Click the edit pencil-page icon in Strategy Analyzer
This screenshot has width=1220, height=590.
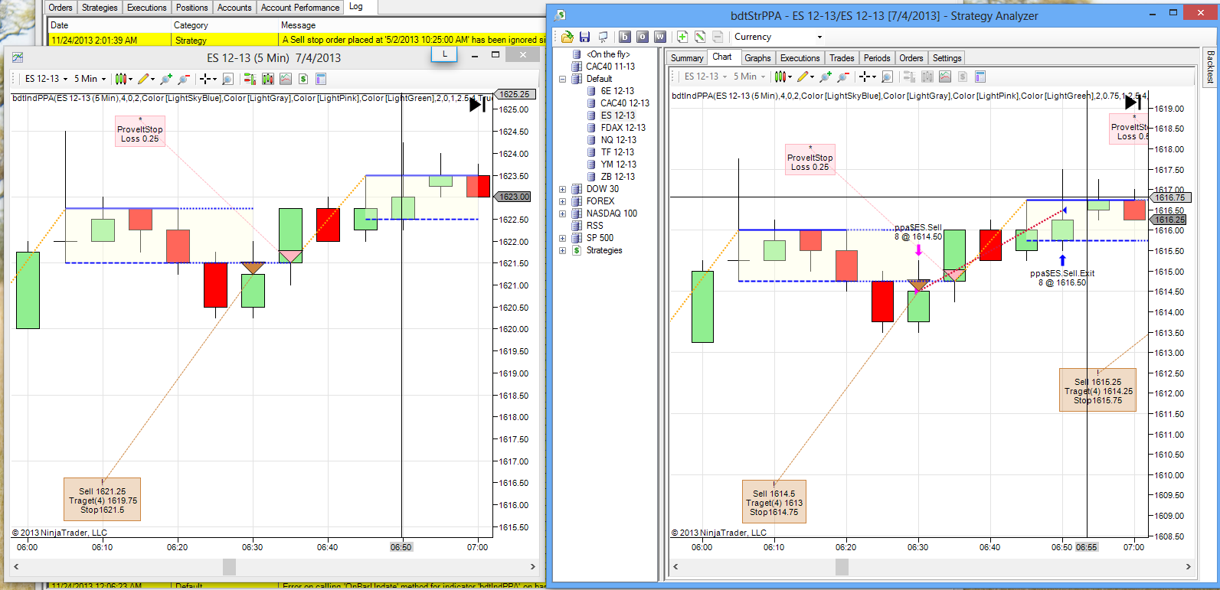pyautogui.click(x=699, y=37)
